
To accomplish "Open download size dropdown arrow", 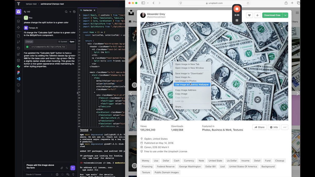I will [x=285, y=15].
